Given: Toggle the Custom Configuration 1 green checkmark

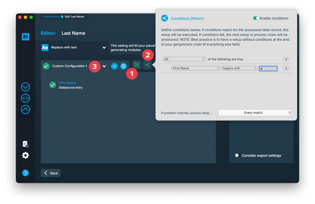Looking at the screenshot, I should click(46, 66).
